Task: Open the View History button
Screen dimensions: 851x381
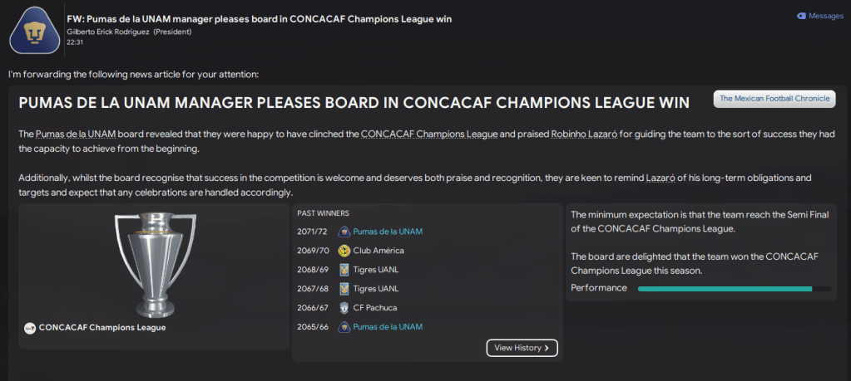Action: pyautogui.click(x=522, y=348)
